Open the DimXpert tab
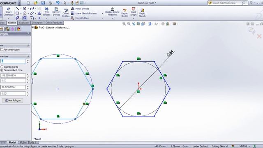The width and height of the screenshot is (263, 148). pos(37,23)
